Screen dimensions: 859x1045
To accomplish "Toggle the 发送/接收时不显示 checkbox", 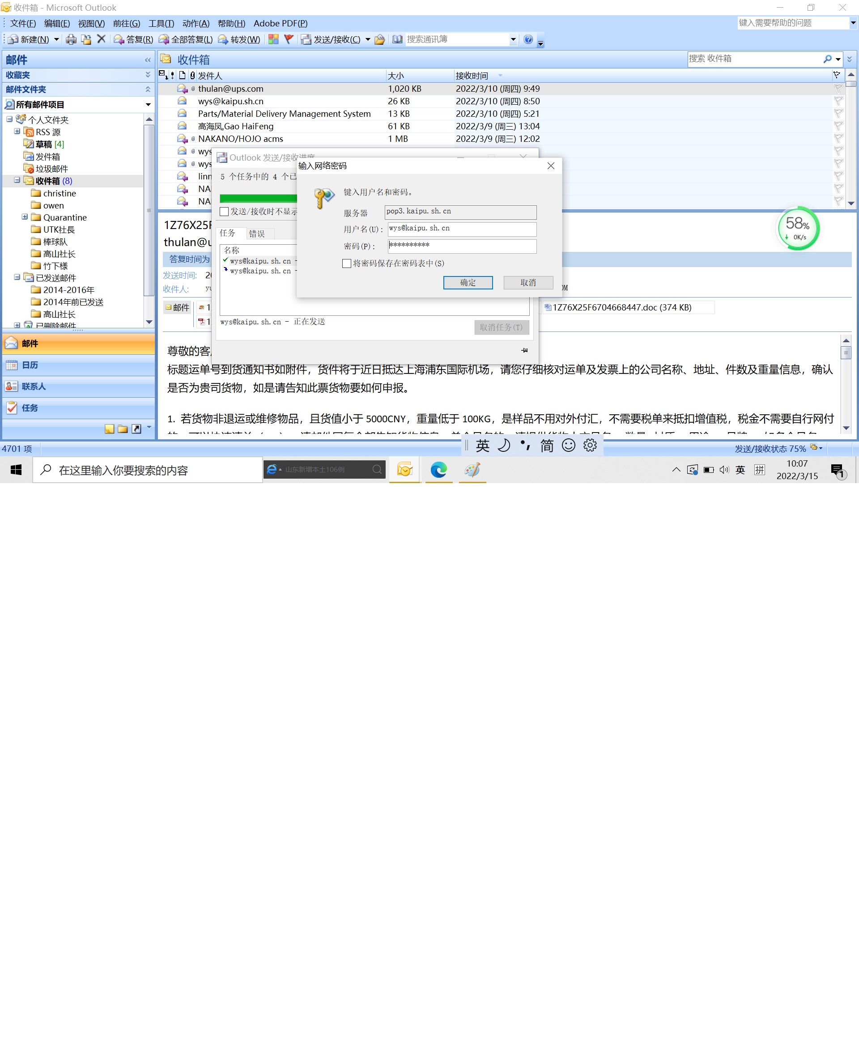I will [x=225, y=212].
